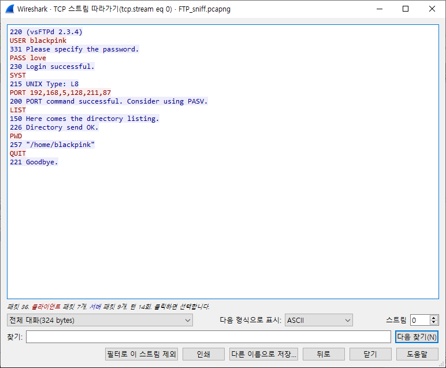Click 다른 이름으로 저장... button
Image resolution: width=446 pixels, height=368 pixels.
tap(263, 354)
